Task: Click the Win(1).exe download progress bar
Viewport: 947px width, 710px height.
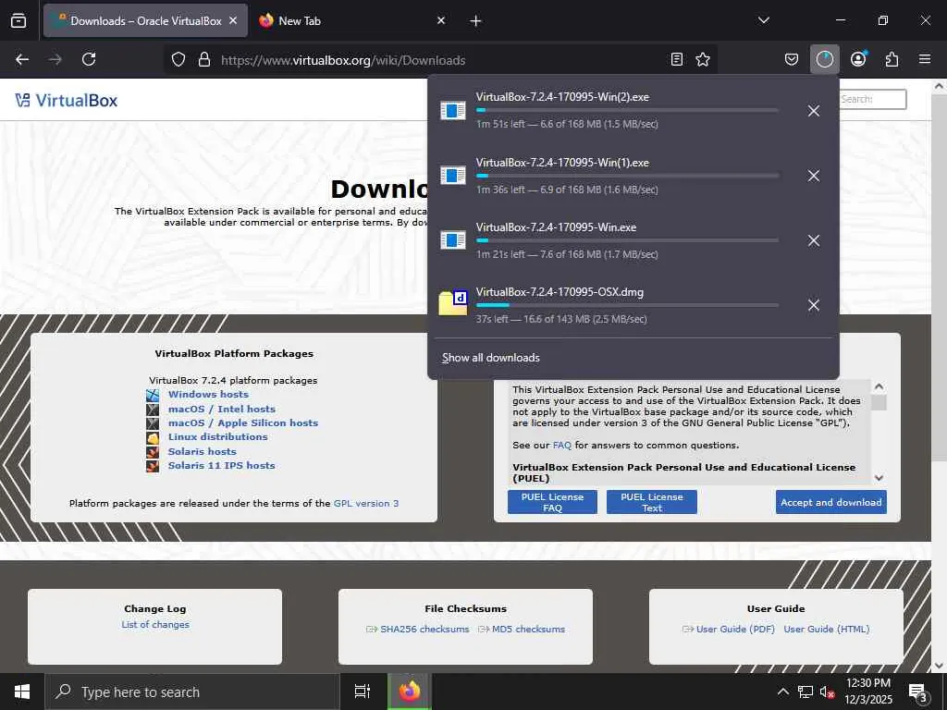Action: (x=627, y=176)
